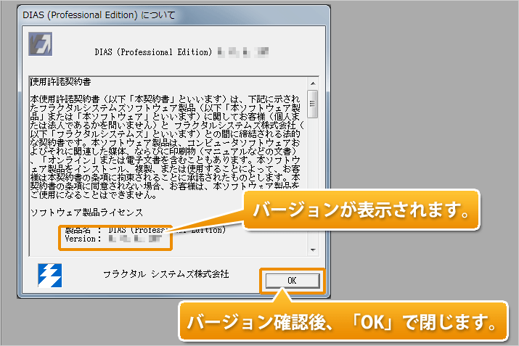
Task: Click the バージョンが表示されます callout
Action: point(360,211)
